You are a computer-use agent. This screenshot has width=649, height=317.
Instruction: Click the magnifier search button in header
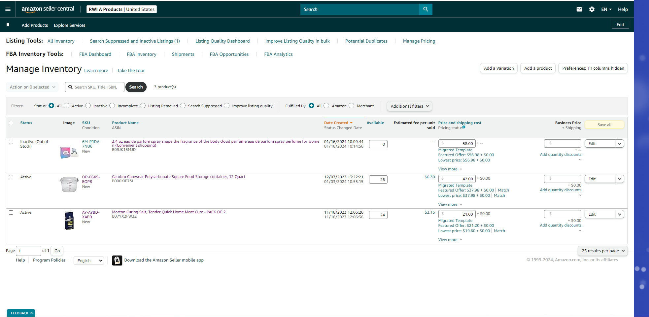coord(426,9)
